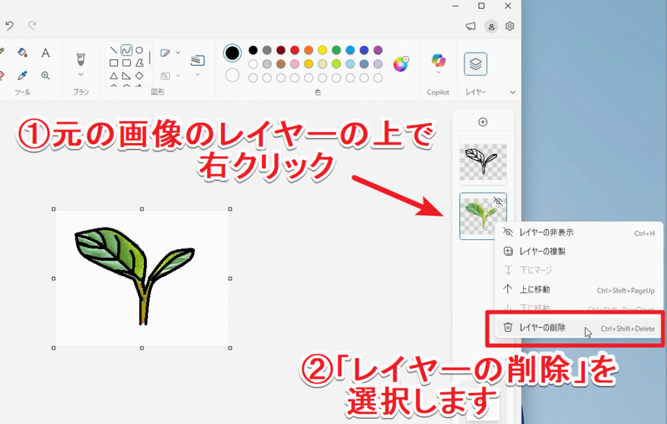
Task: Pick the lime green color swatch
Action: (337, 64)
